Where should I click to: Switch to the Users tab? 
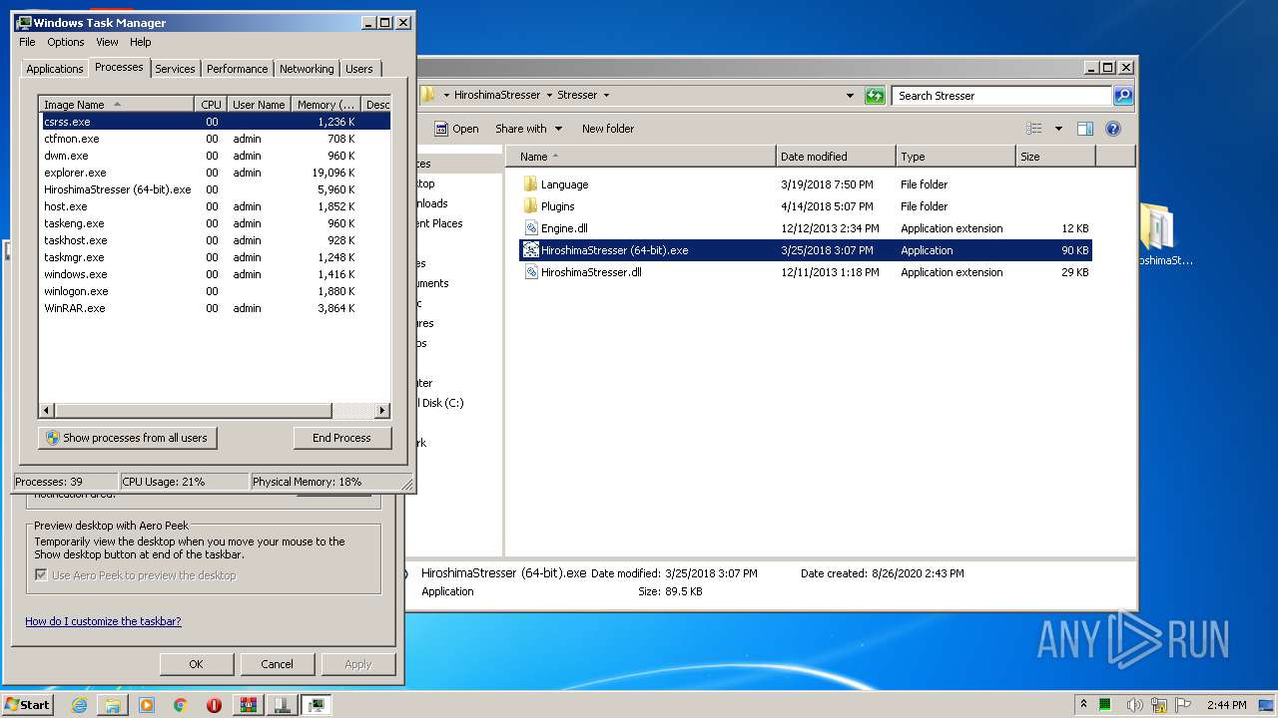point(359,69)
